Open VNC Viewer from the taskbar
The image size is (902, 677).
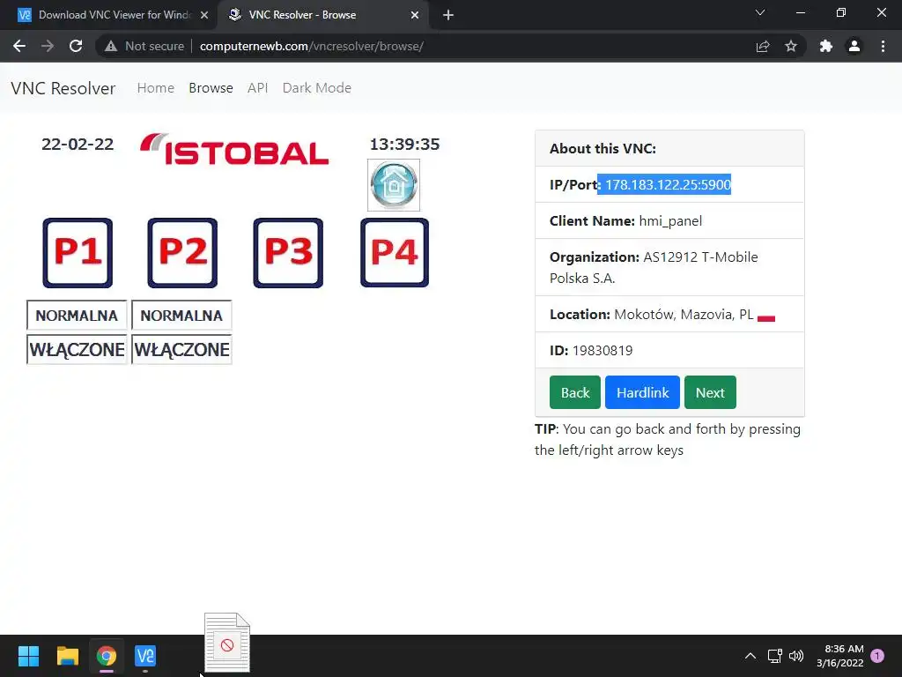pos(145,656)
